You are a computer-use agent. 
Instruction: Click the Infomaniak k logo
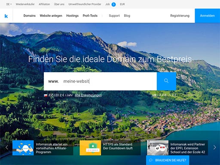(6, 16)
